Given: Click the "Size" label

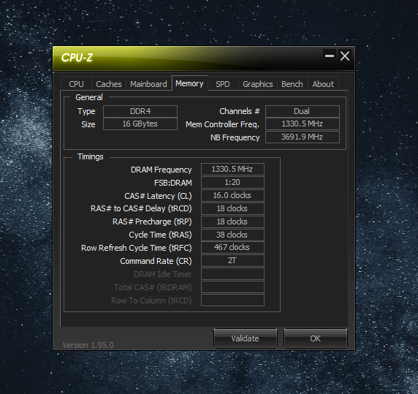Looking at the screenshot, I should (88, 124).
